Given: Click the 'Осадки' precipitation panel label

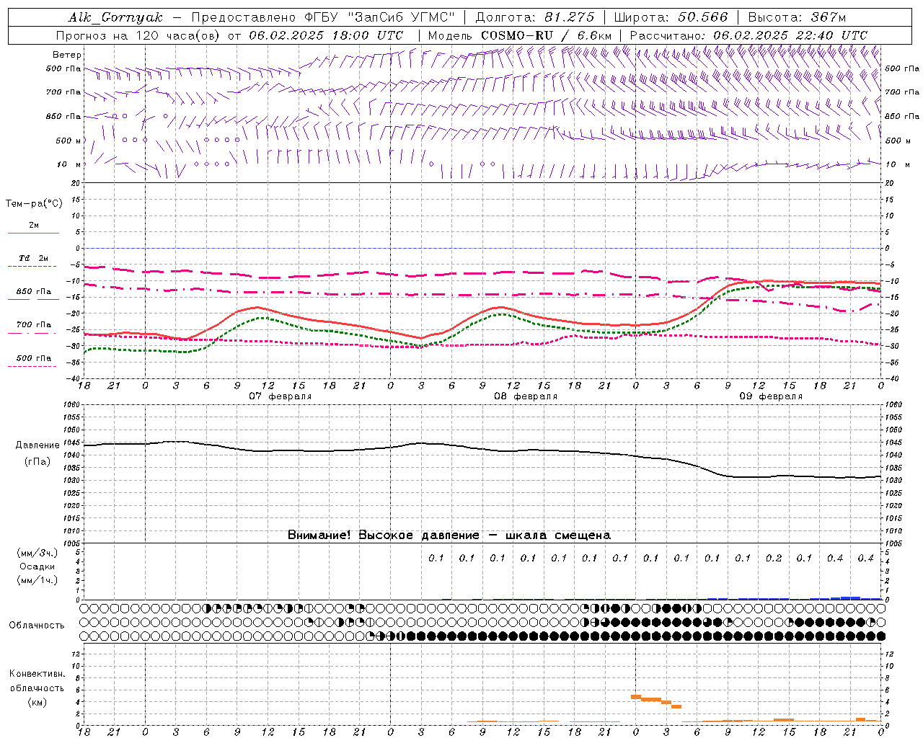Looking at the screenshot, I should [x=37, y=566].
